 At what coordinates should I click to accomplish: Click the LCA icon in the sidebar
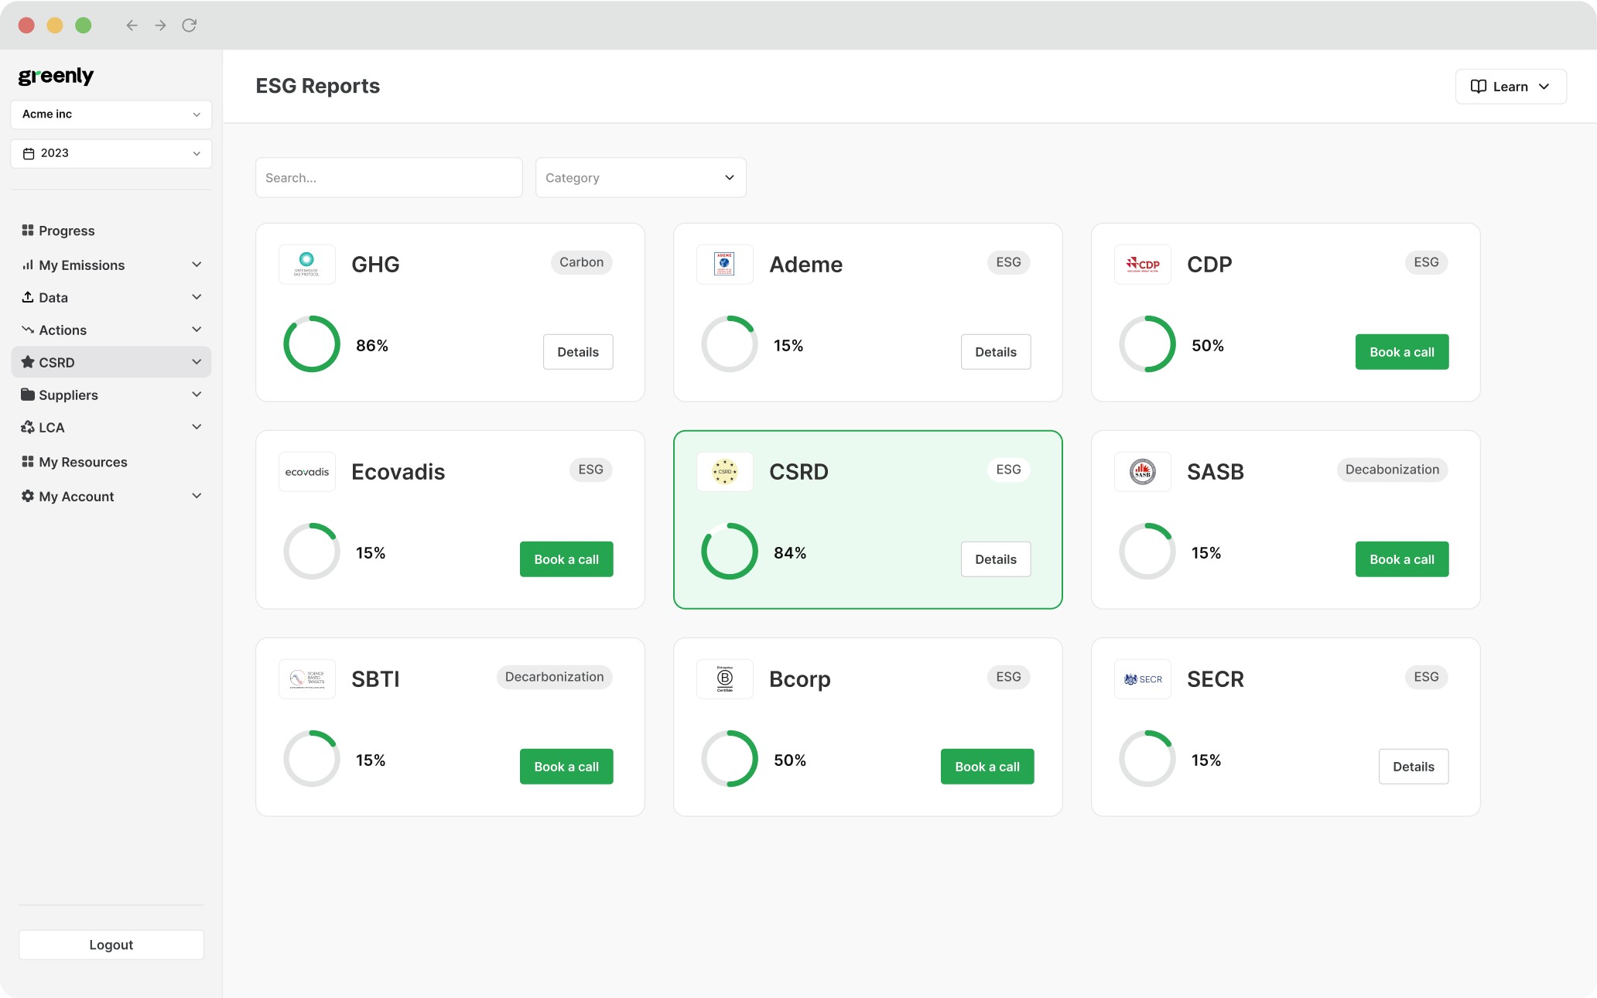pos(28,427)
